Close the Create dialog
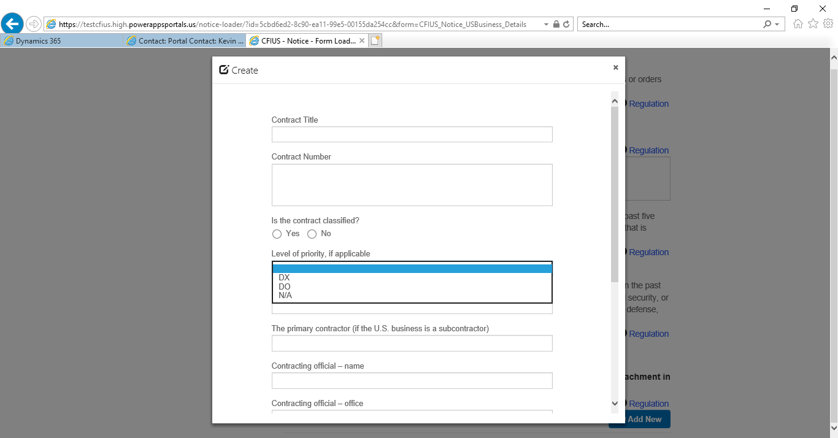Viewport: 838px width, 438px height. click(615, 67)
